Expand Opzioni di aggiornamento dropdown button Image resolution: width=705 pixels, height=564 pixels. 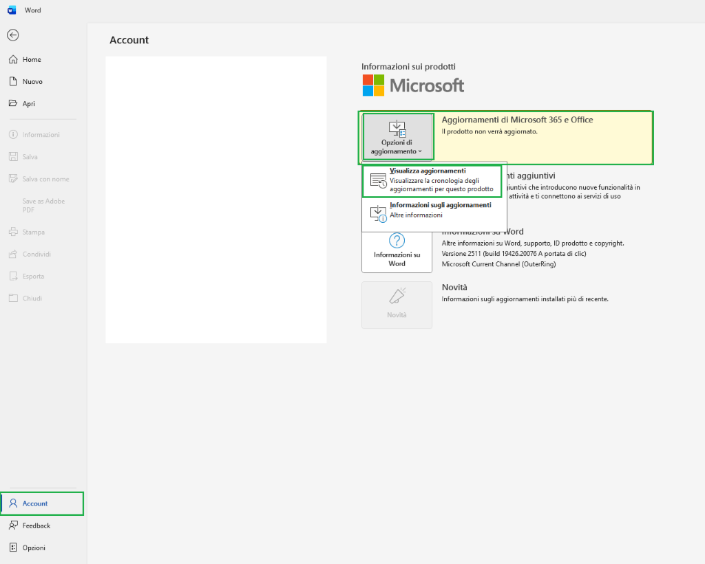click(x=397, y=136)
